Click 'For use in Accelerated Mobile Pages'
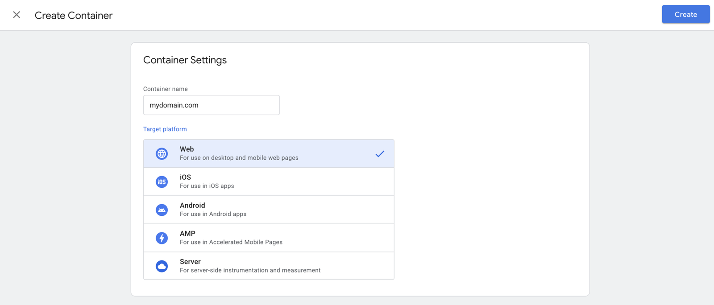This screenshot has width=714, height=305. pos(231,242)
